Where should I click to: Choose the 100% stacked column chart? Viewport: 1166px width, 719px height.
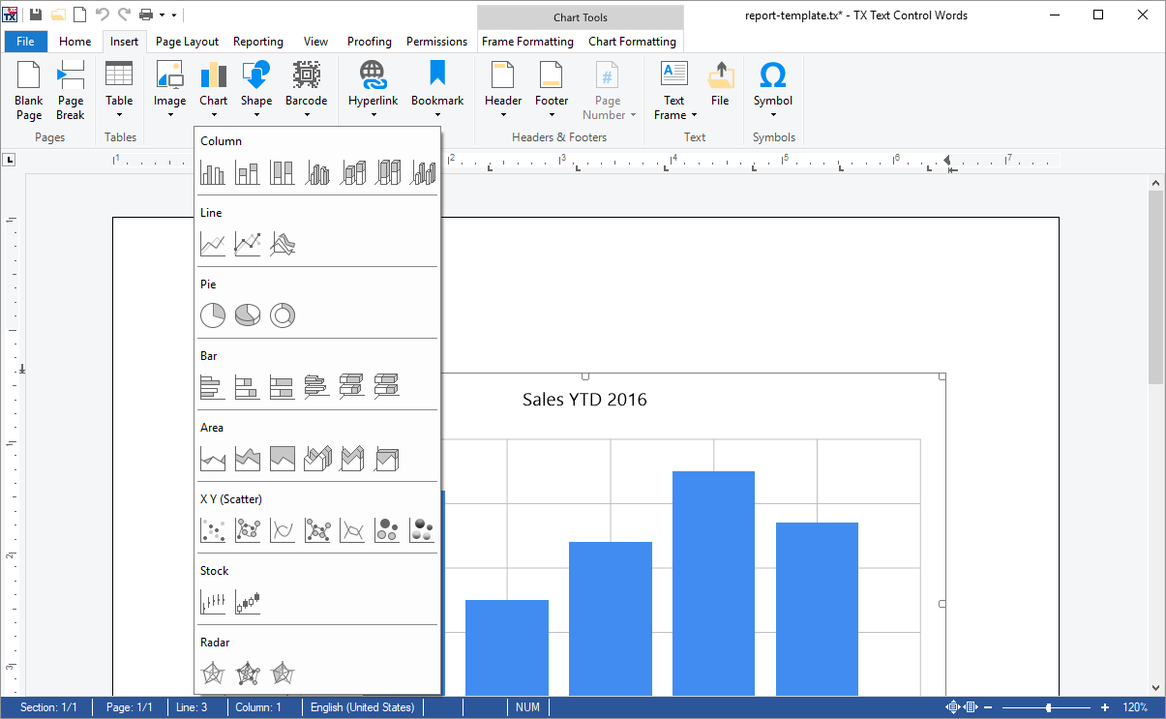coord(283,172)
